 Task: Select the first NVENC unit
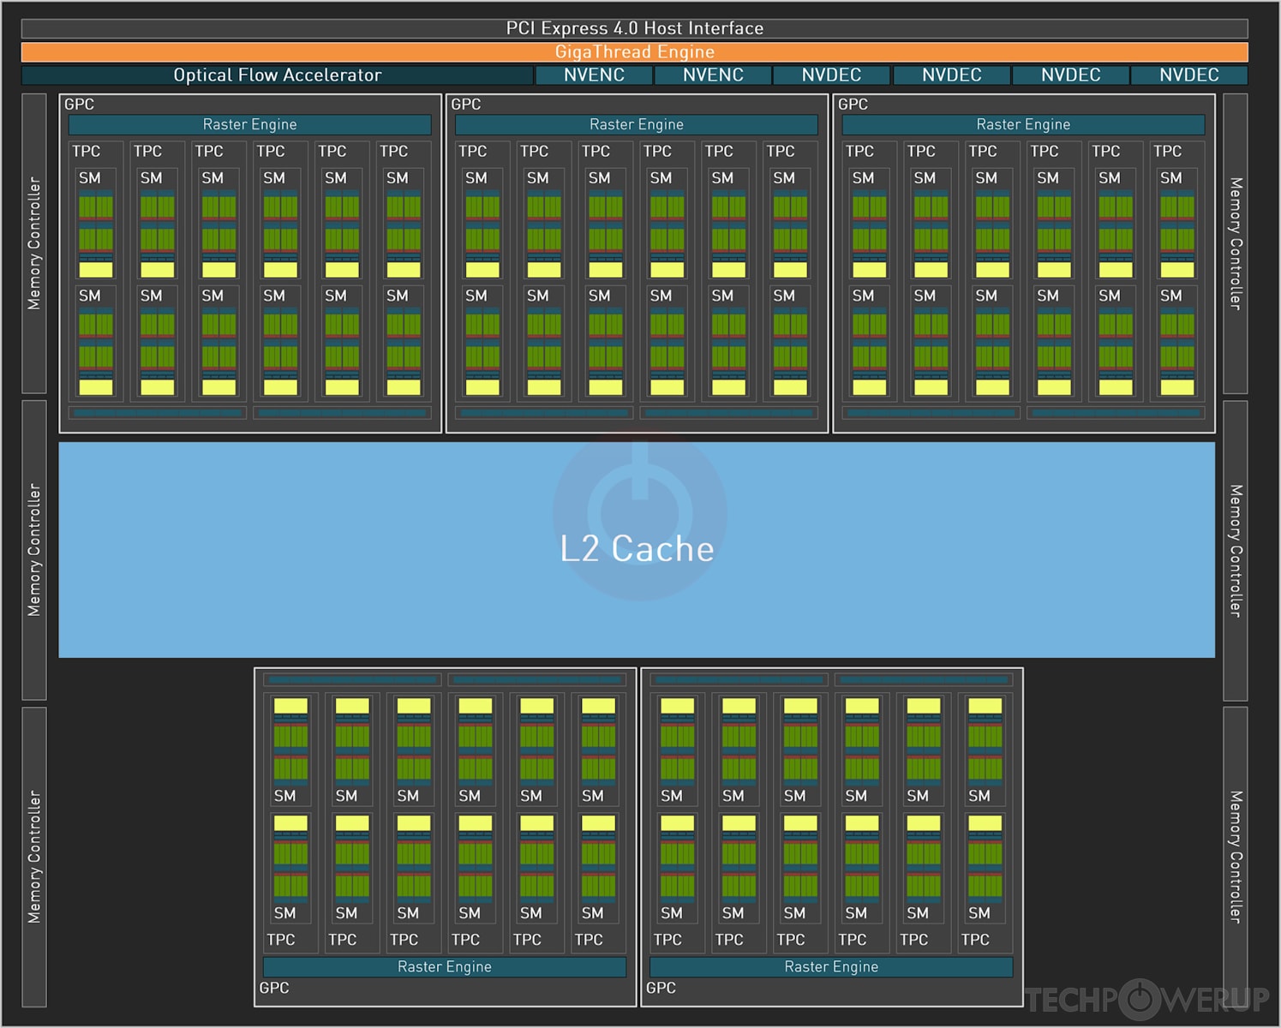coord(594,75)
